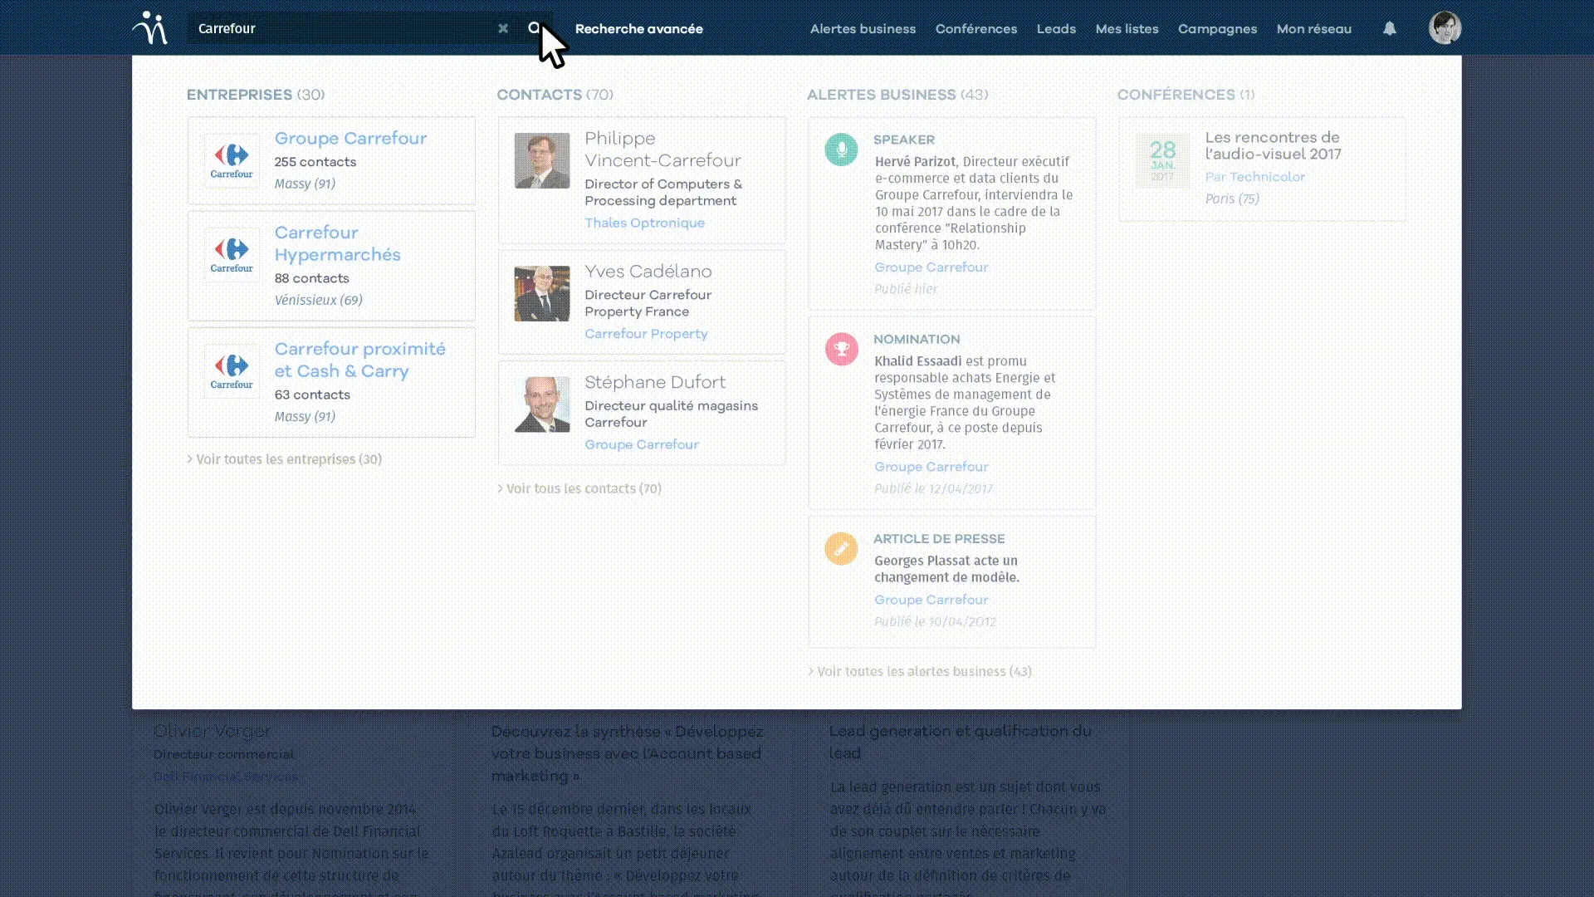The image size is (1594, 897).
Task: Click the Groupe Carrefour company logo
Action: click(x=232, y=160)
